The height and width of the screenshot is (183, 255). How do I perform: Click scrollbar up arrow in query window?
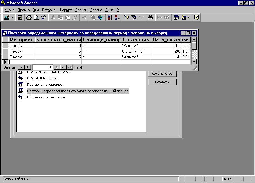[194, 39]
